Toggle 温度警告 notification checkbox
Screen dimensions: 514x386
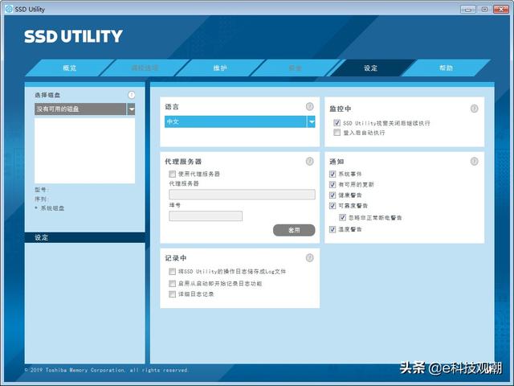[x=332, y=229]
